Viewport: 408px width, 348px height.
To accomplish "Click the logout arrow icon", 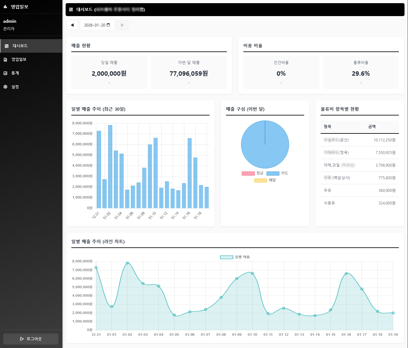I will click(22, 339).
